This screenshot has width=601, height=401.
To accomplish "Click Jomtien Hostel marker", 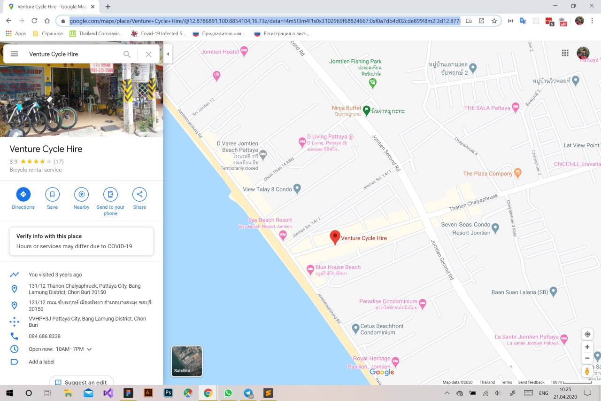I will pos(244,51).
